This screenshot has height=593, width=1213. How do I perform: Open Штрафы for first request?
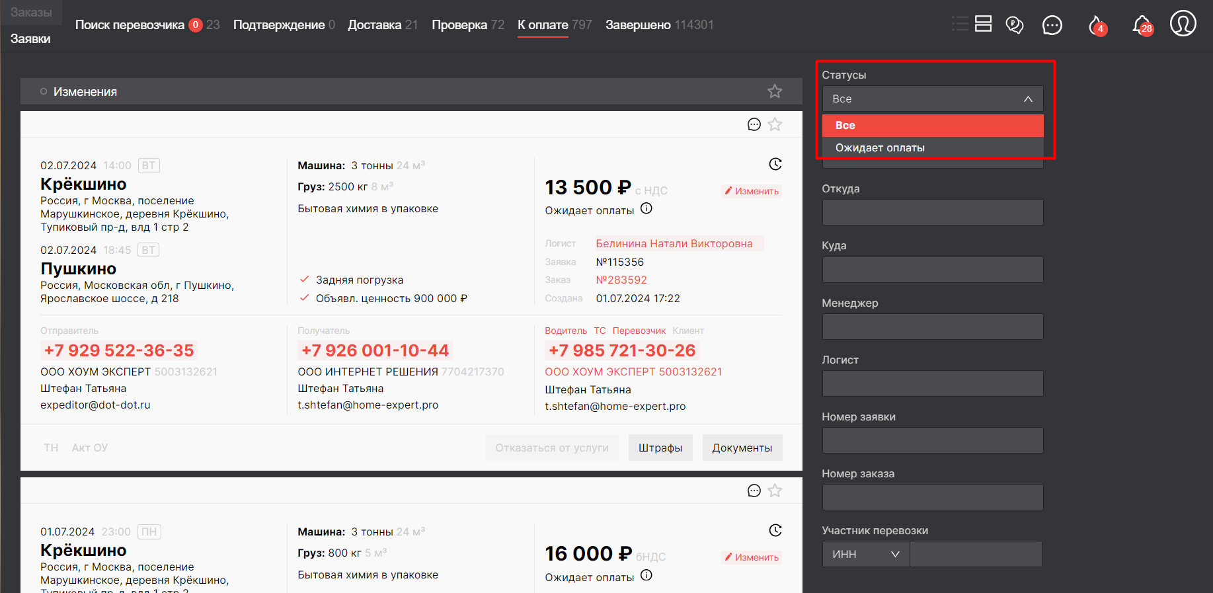(660, 448)
